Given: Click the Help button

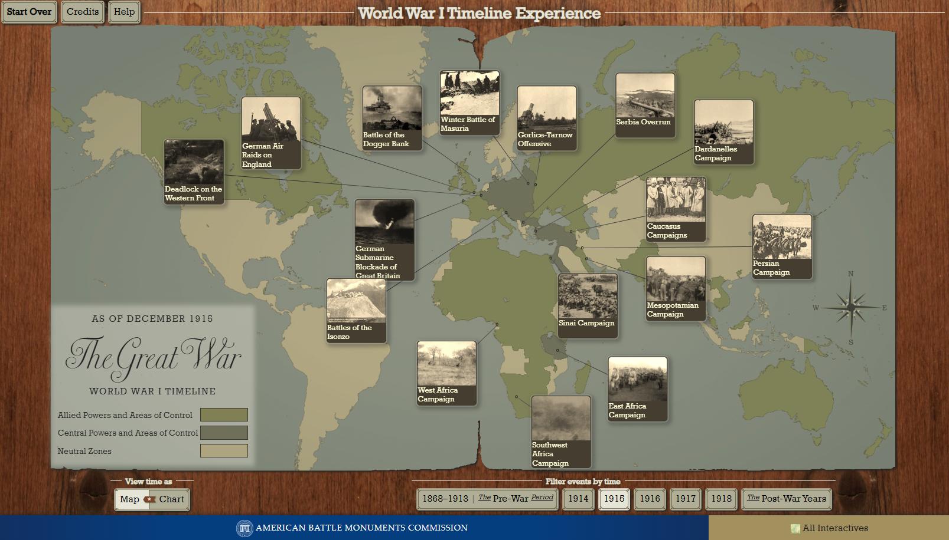Looking at the screenshot, I should coord(124,12).
